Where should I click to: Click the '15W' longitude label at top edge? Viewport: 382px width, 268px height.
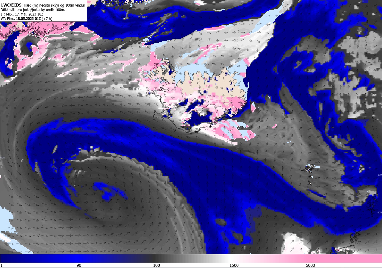242,1
